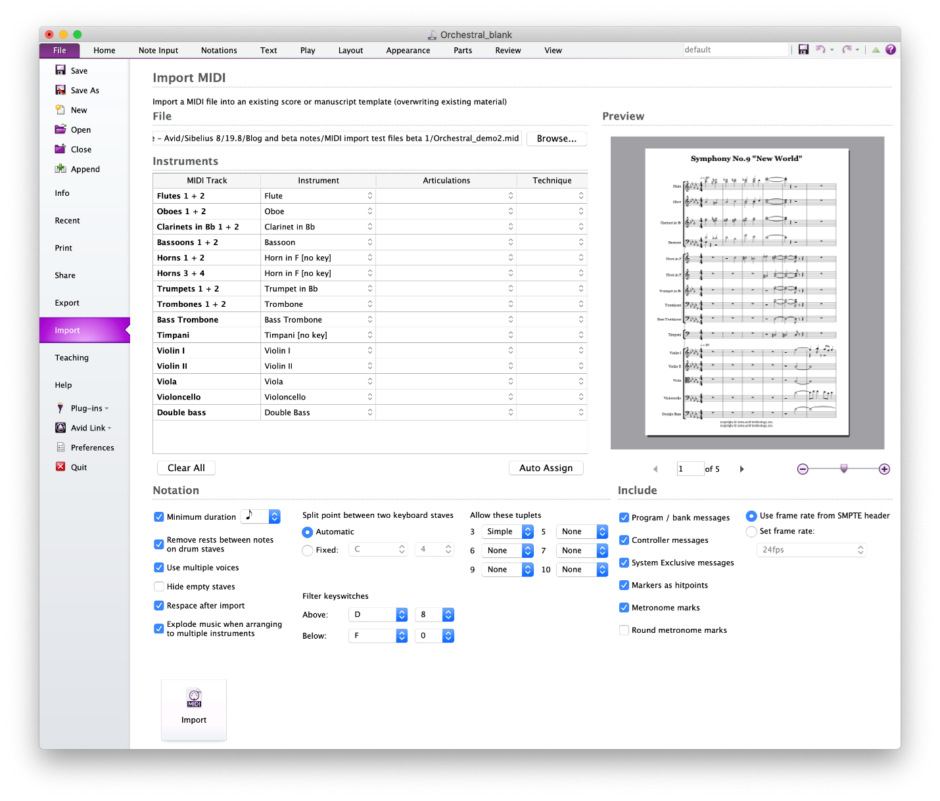The width and height of the screenshot is (940, 801).
Task: Click the page number field showing 1 of 5
Action: coord(690,469)
